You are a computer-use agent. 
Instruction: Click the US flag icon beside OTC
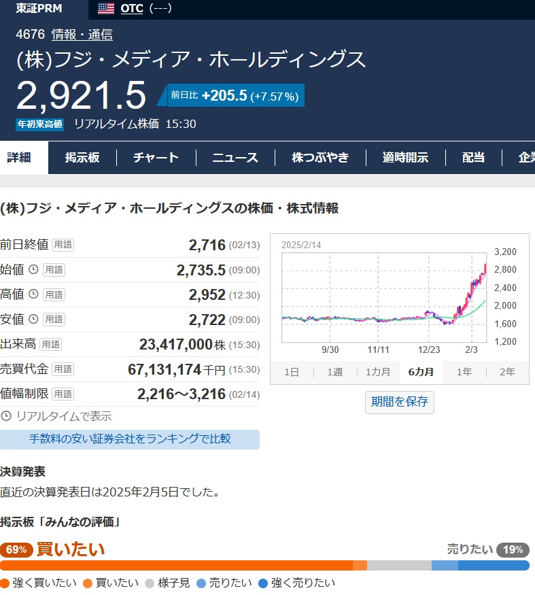(x=106, y=9)
